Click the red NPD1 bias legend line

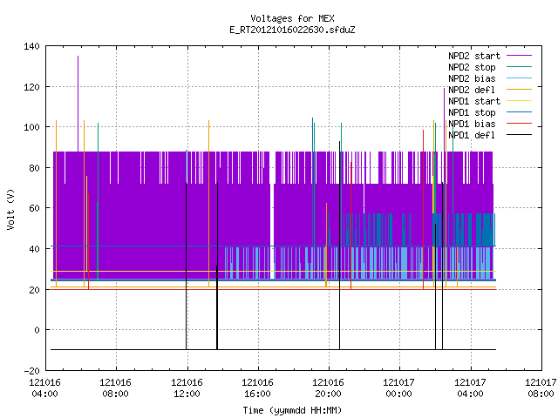pyautogui.click(x=519, y=124)
